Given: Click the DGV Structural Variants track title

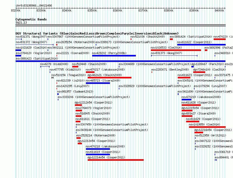Looking at the screenshot, I should coord(97,33).
